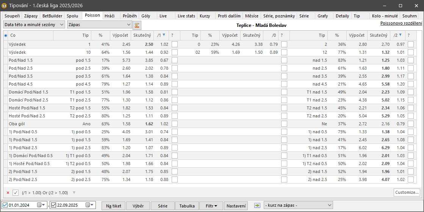Click the Customize... filter button
Image resolution: width=424 pixels, height=212 pixels.
point(407,192)
